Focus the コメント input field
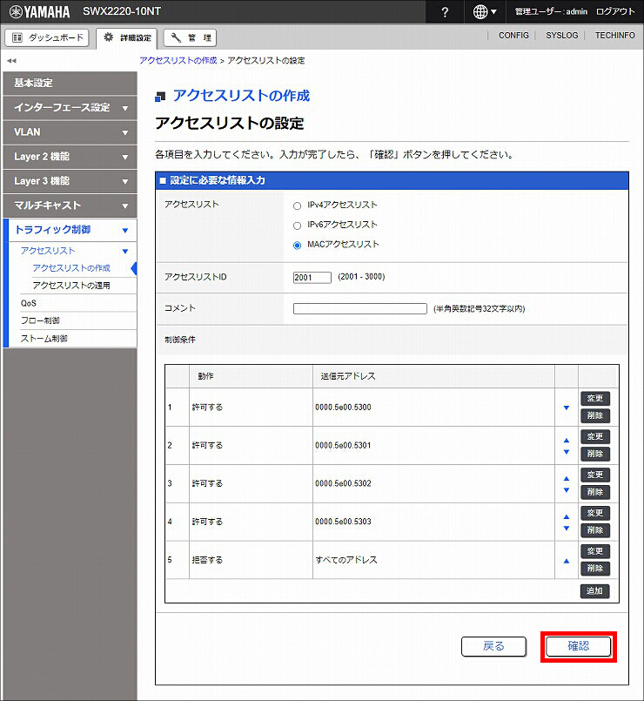 pos(359,309)
